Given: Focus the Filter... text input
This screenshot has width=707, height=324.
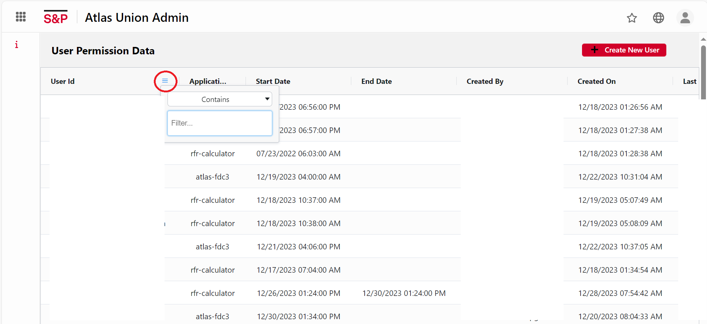Looking at the screenshot, I should click(x=220, y=123).
